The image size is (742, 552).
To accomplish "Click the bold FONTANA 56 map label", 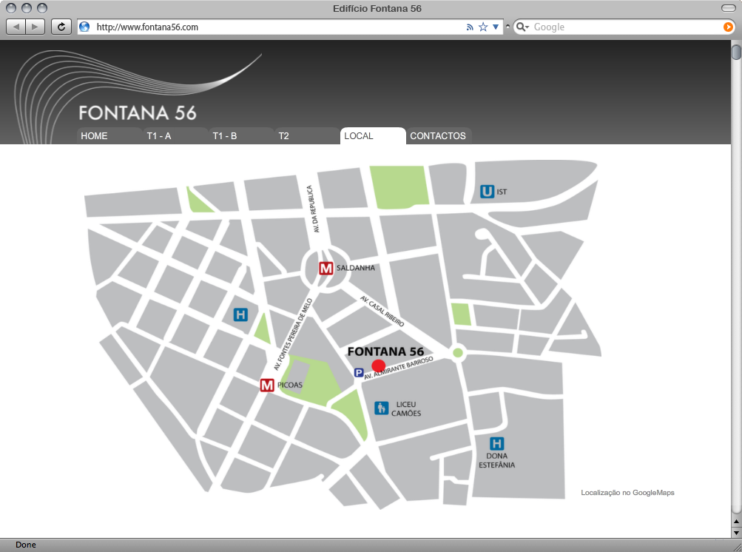I will coord(385,351).
